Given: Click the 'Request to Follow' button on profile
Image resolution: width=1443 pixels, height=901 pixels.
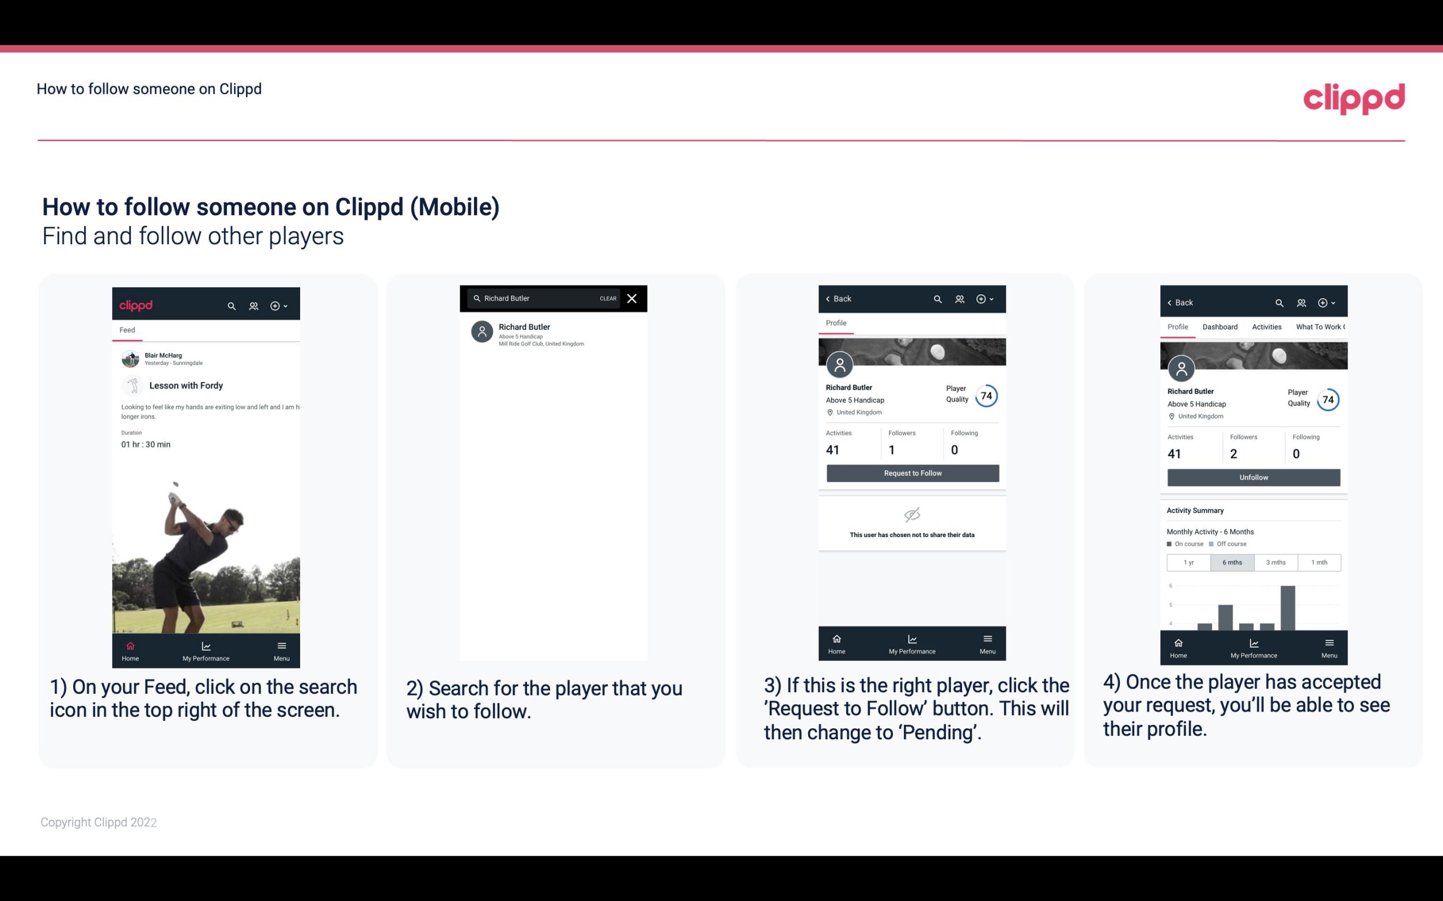Looking at the screenshot, I should [x=912, y=472].
